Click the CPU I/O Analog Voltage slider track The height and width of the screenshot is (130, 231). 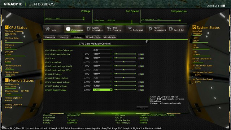125,86
